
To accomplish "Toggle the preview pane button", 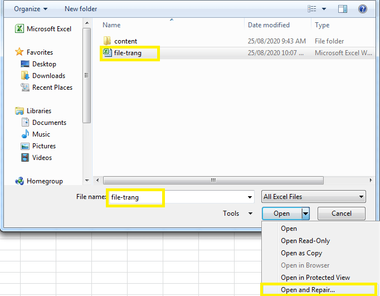I will click(x=343, y=9).
